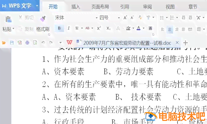Apply the font color A swatch
The height and width of the screenshot is (124, 207).
(x=138, y=28)
